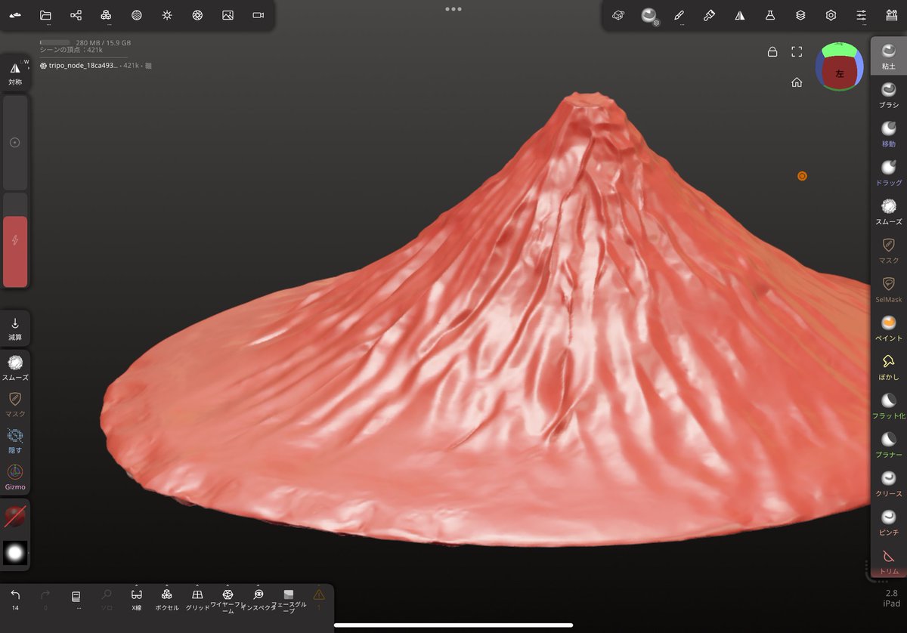Click the redo arrow button
907x633 pixels.
(45, 600)
